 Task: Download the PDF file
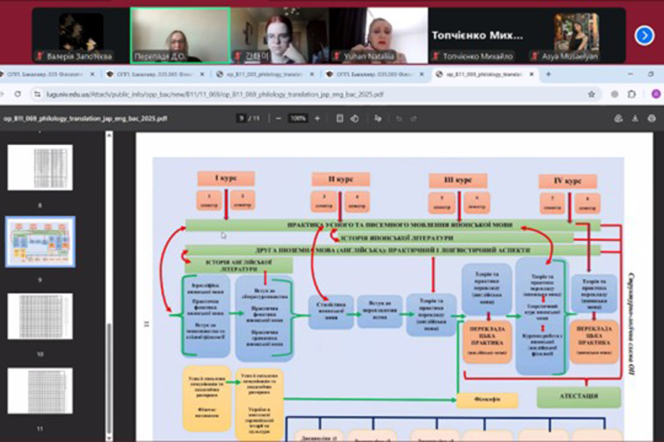coord(634,119)
